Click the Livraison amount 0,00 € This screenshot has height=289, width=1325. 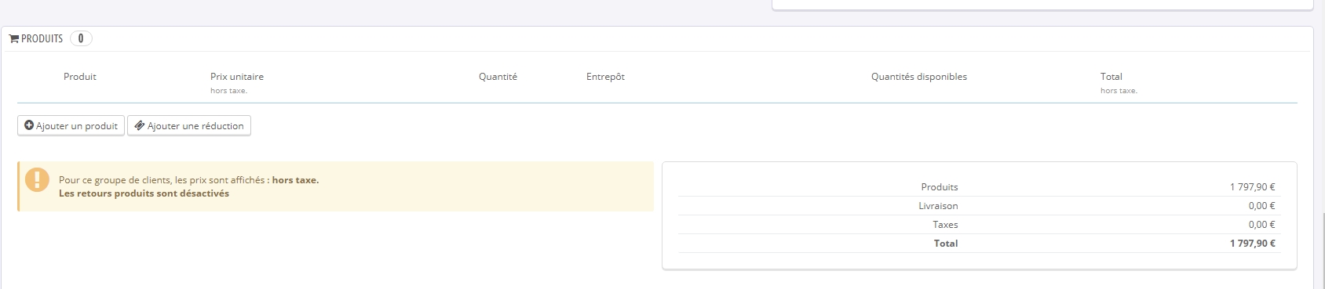click(1262, 206)
